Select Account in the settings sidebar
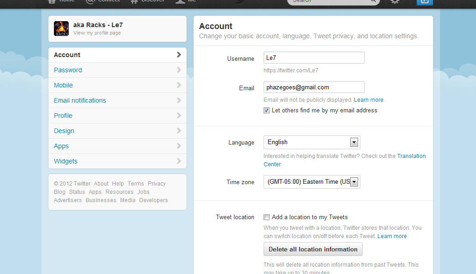Viewport: 476px width, 274px height. tap(118, 55)
